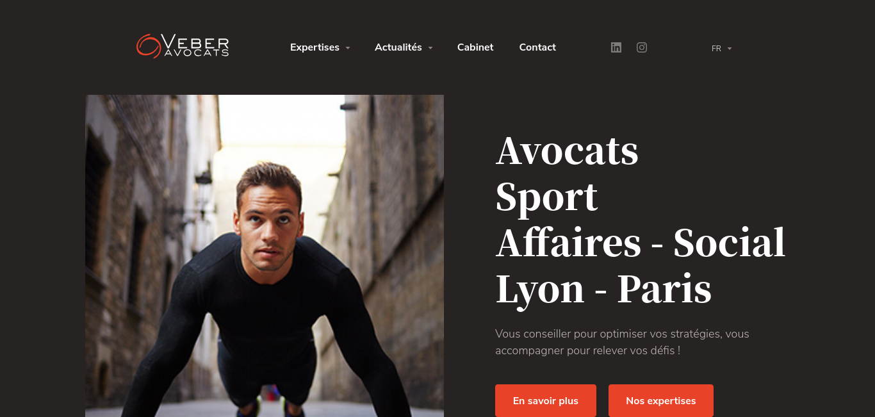The height and width of the screenshot is (417, 875).
Task: Click the athlete push-up hero photo
Action: [265, 256]
